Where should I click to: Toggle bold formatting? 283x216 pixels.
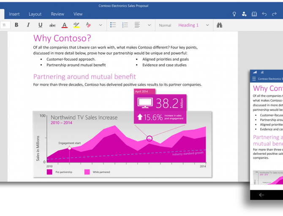(x=16, y=25)
